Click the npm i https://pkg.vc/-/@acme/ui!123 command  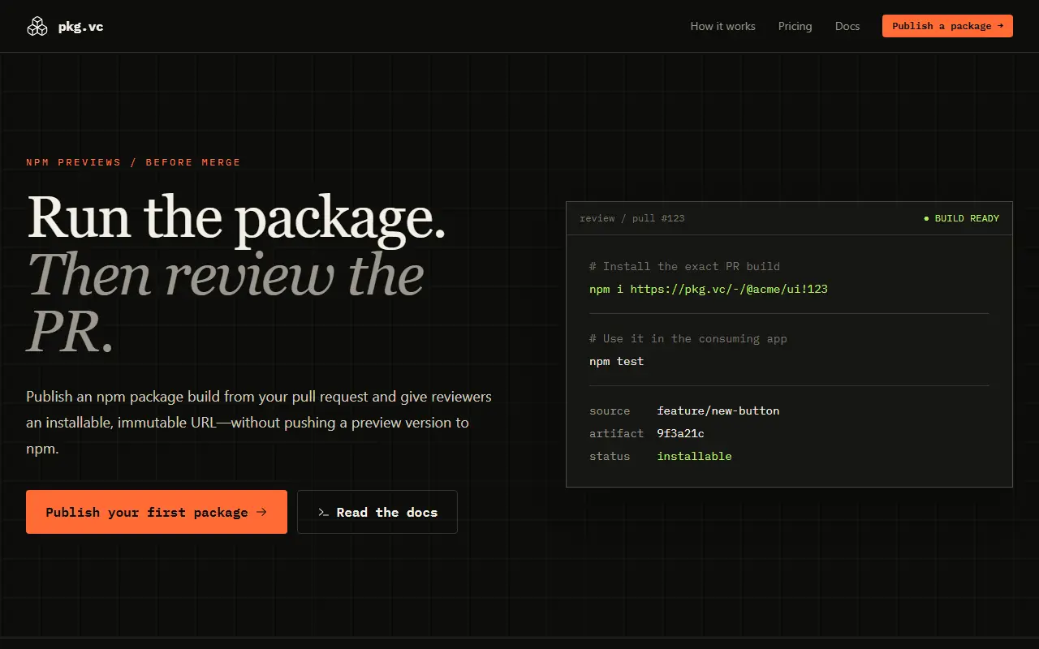[x=709, y=289]
